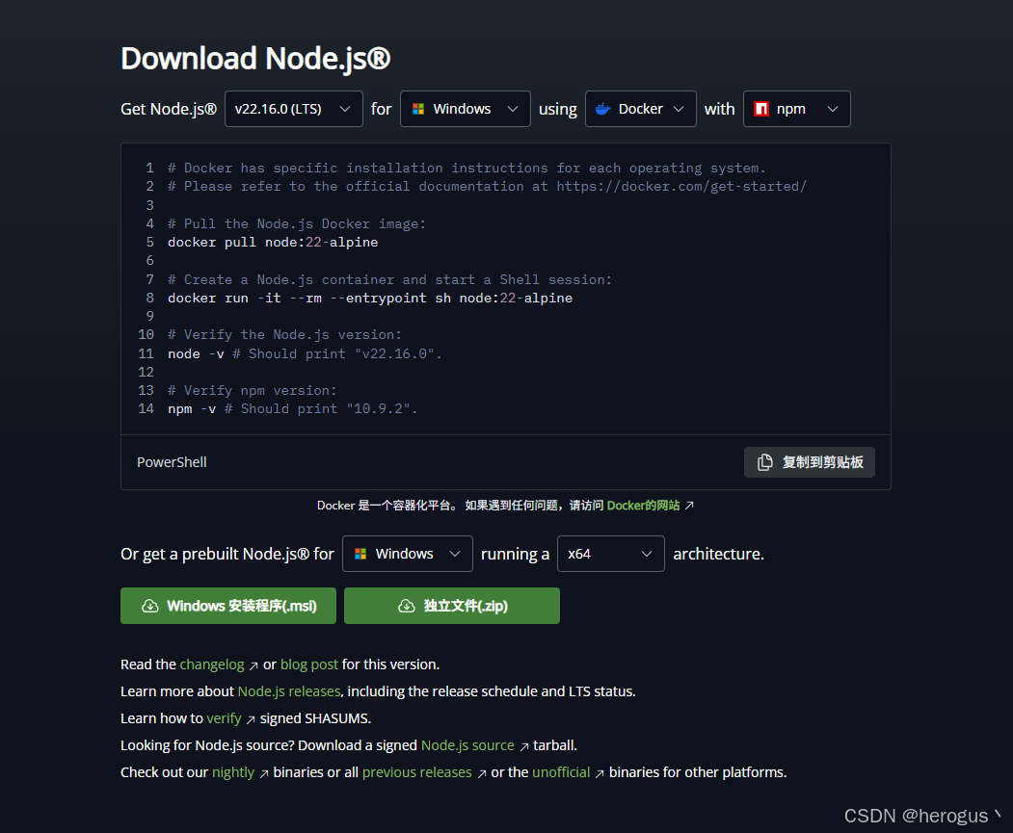Click the '# Verify npm version:' comment
The width and height of the screenshot is (1013, 833).
[x=252, y=390]
